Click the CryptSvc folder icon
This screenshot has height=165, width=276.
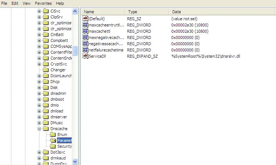pos(46,64)
